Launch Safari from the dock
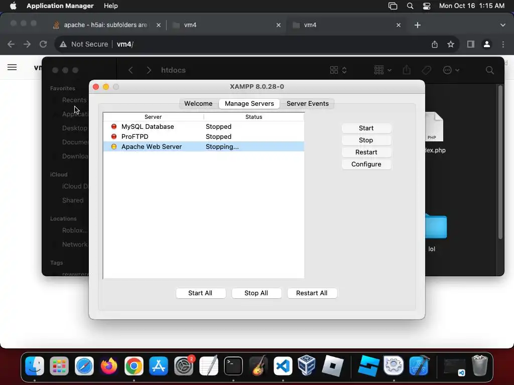The image size is (514, 385). [84, 365]
